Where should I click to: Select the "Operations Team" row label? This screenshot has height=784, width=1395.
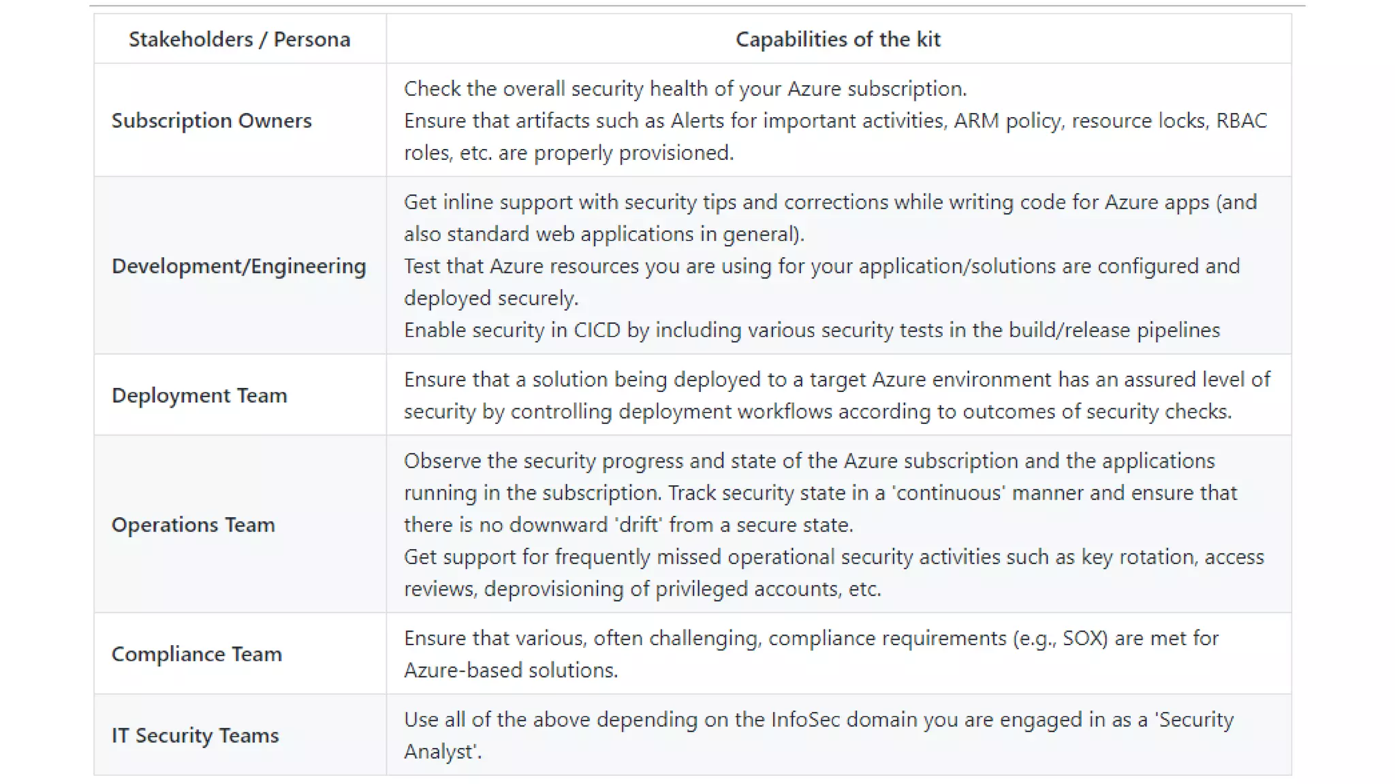(x=193, y=525)
